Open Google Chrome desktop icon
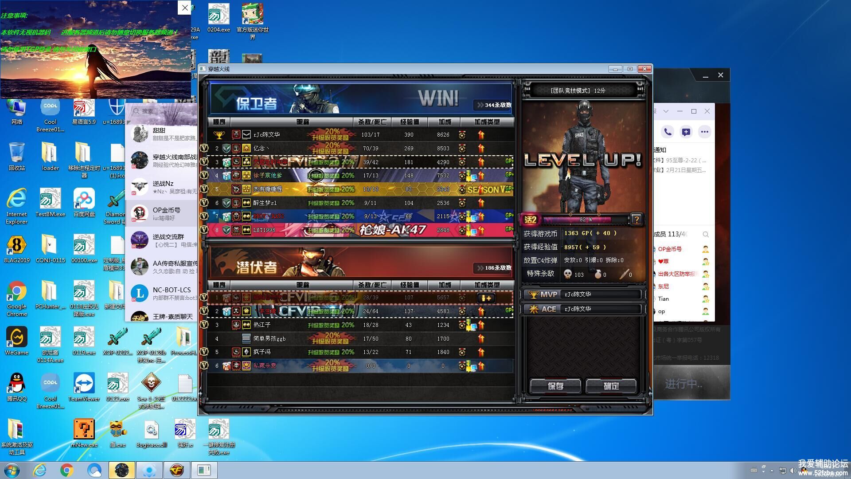This screenshot has height=479, width=851. point(17,298)
